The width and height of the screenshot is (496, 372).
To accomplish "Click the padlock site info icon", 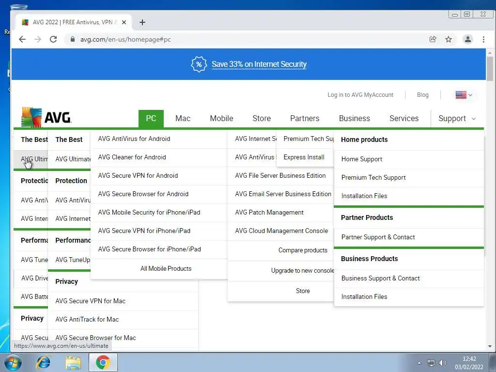I will (x=73, y=39).
